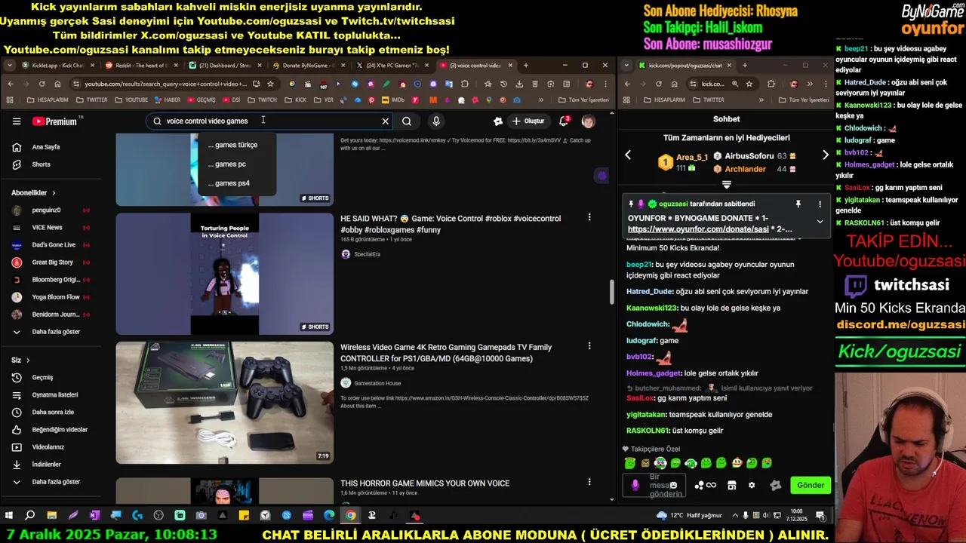Open SpecialEra channel link
This screenshot has height=543, width=966.
click(367, 254)
